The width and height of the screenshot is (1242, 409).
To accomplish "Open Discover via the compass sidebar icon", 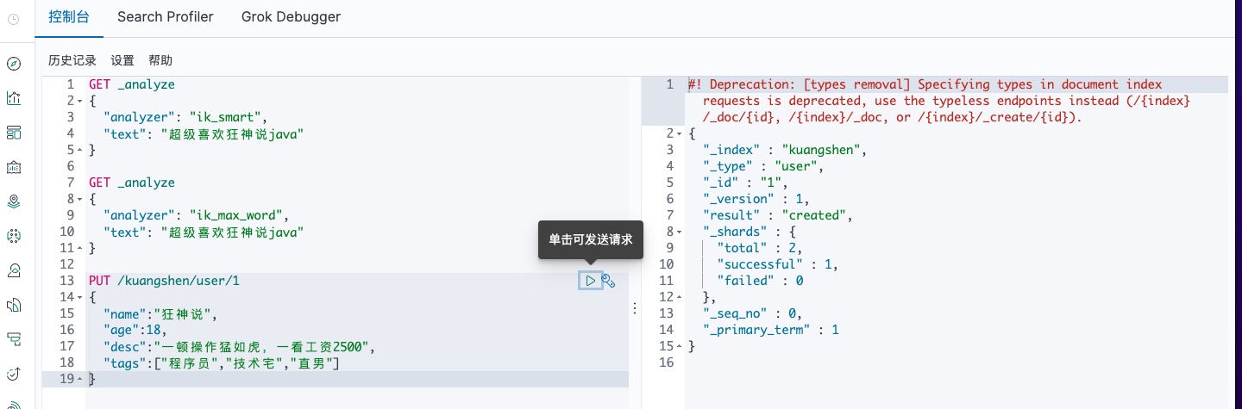I will click(14, 64).
